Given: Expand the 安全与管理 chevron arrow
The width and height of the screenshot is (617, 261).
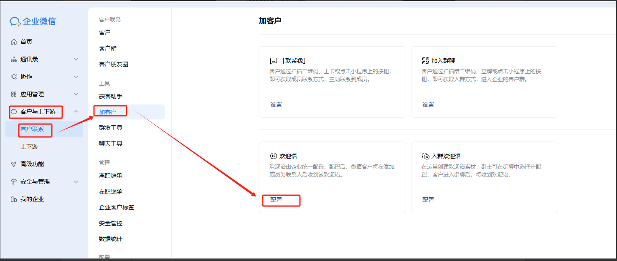Looking at the screenshot, I should pos(76,181).
